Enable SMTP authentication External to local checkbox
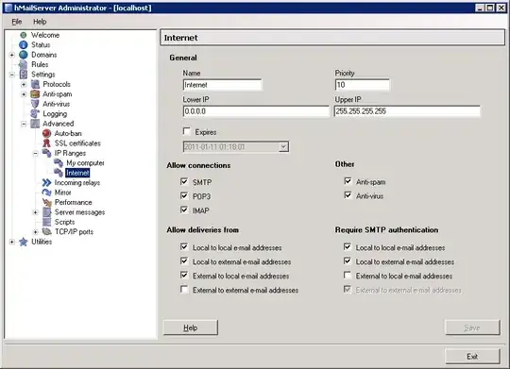510x369 pixels. [348, 275]
